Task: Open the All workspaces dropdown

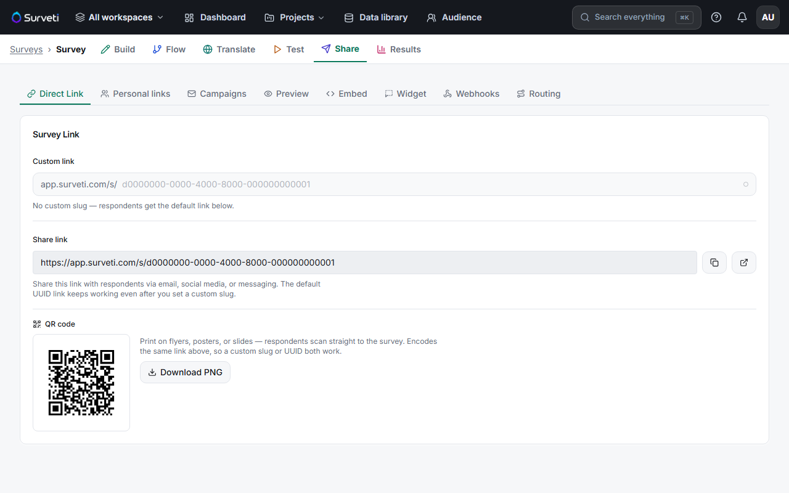Action: click(x=120, y=17)
